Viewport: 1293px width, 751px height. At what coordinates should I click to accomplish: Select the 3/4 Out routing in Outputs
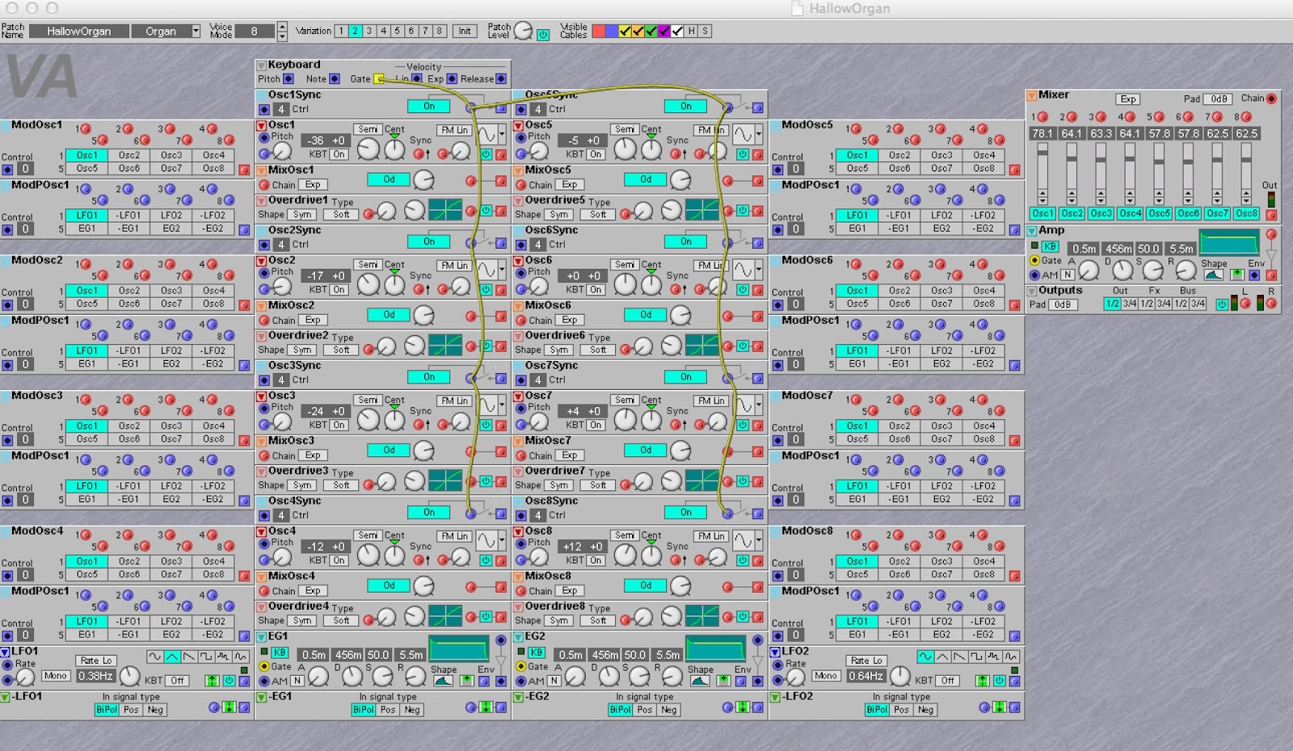(1128, 304)
